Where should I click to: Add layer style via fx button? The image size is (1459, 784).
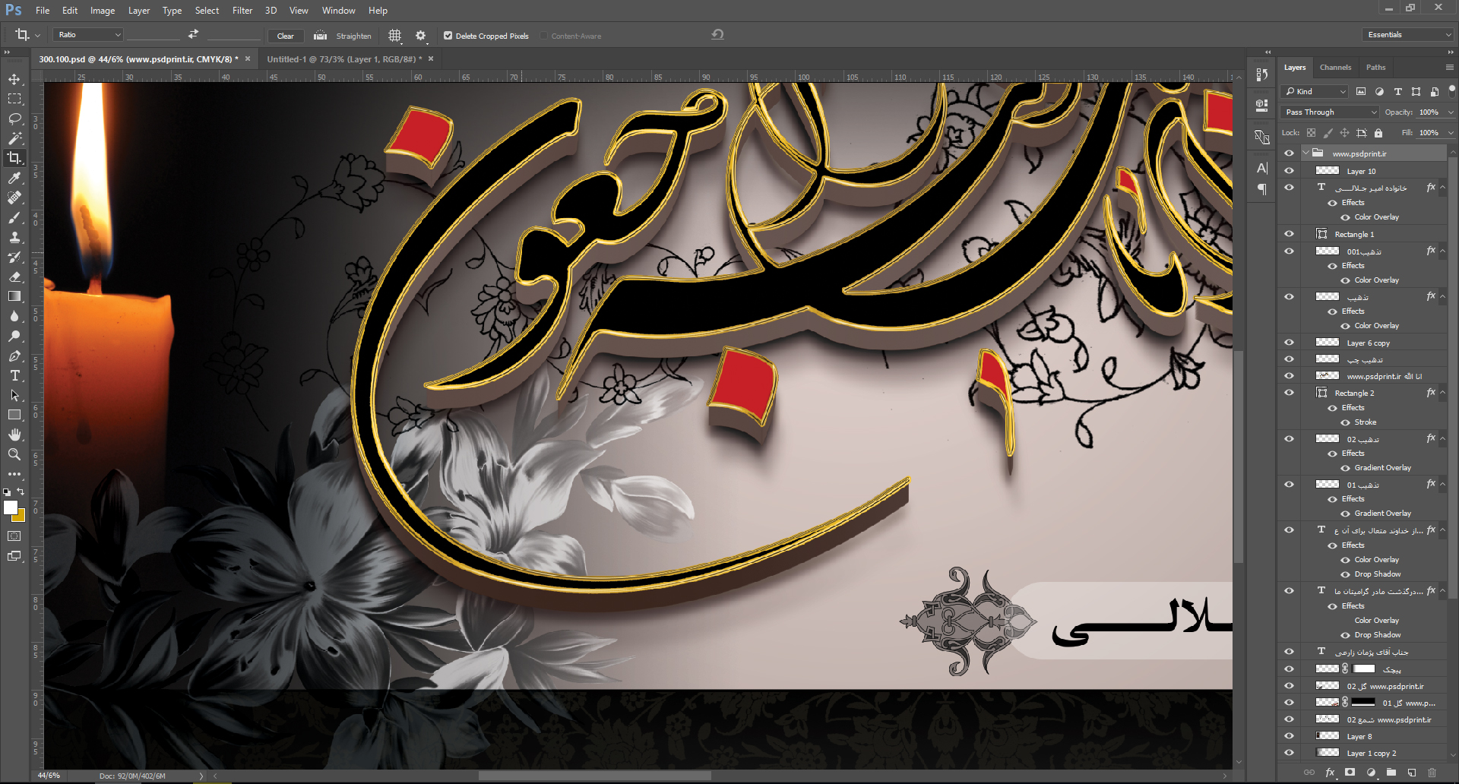click(x=1330, y=773)
